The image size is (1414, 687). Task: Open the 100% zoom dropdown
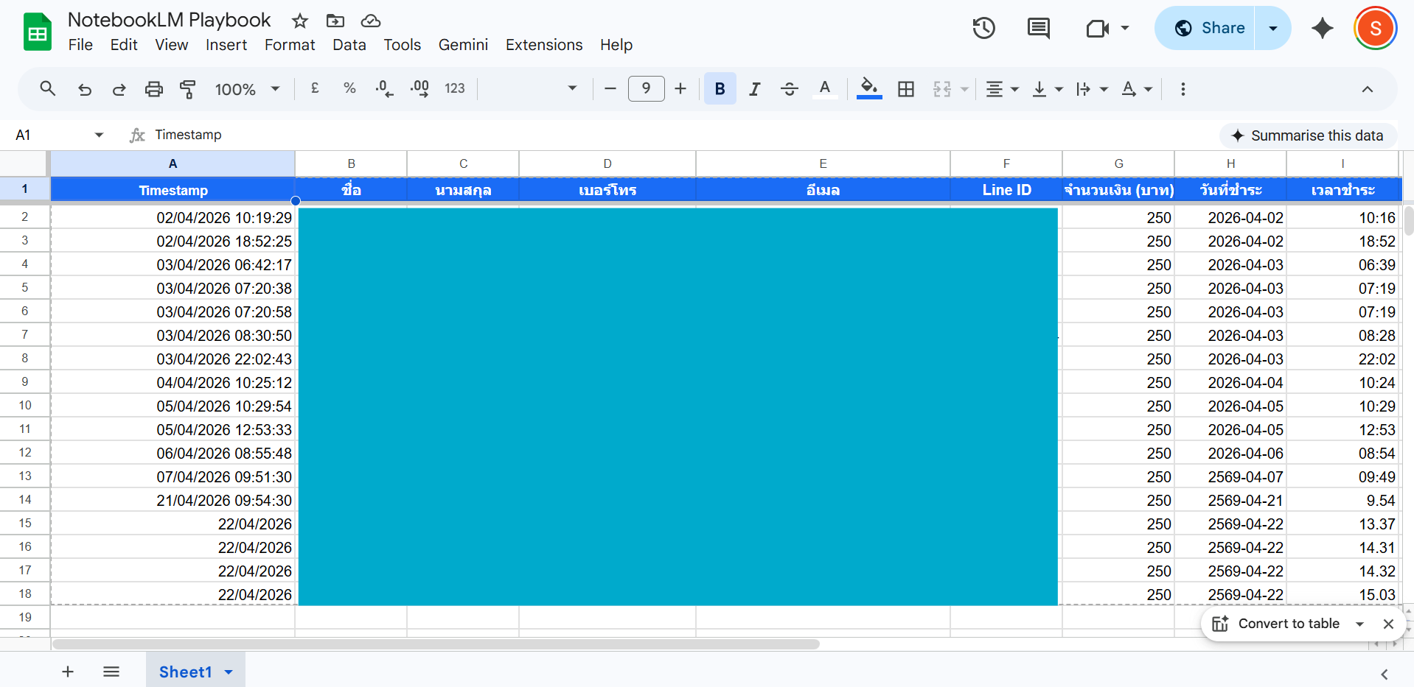(x=247, y=89)
